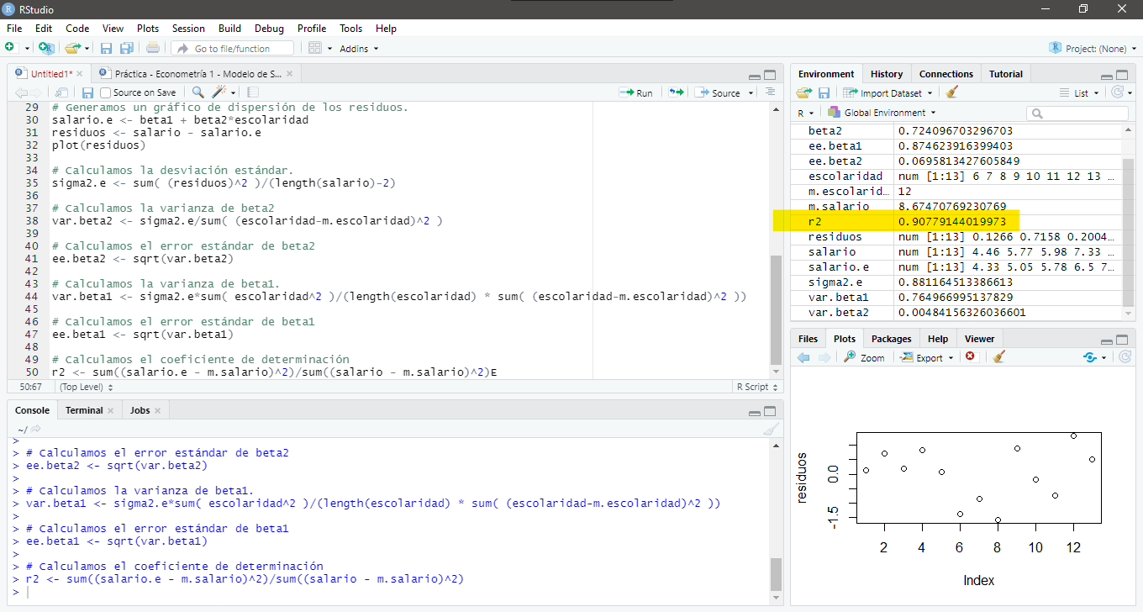The image size is (1143, 612).
Task: Click the save document icon in editor toolbar
Action: click(87, 92)
